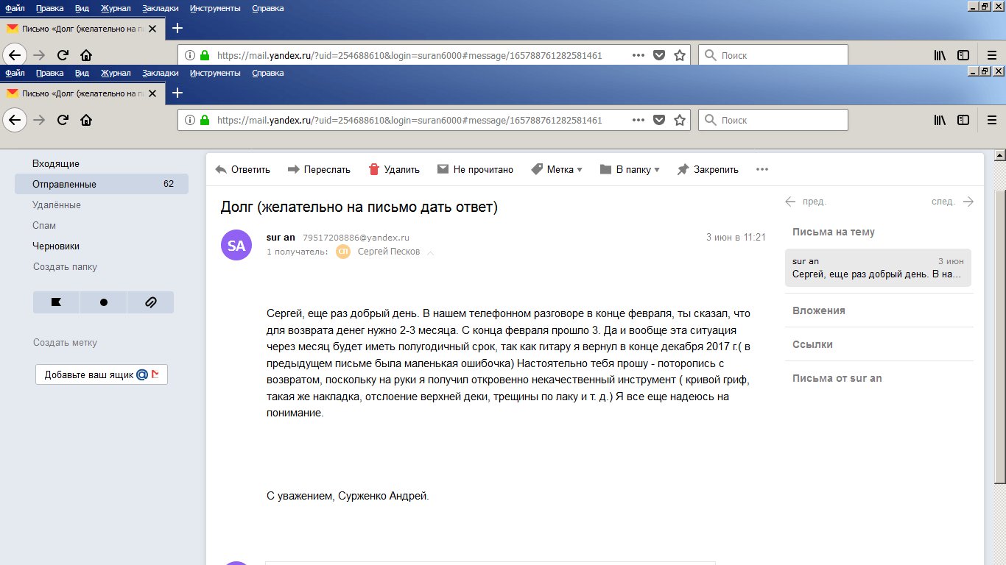
Task: Open Файл in the topmost menu bar
Action: [15, 8]
